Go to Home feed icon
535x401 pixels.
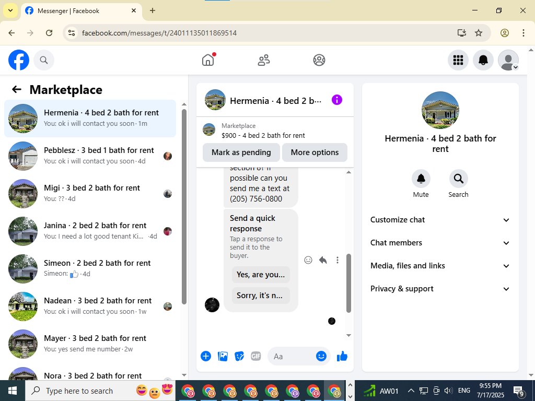pyautogui.click(x=208, y=60)
